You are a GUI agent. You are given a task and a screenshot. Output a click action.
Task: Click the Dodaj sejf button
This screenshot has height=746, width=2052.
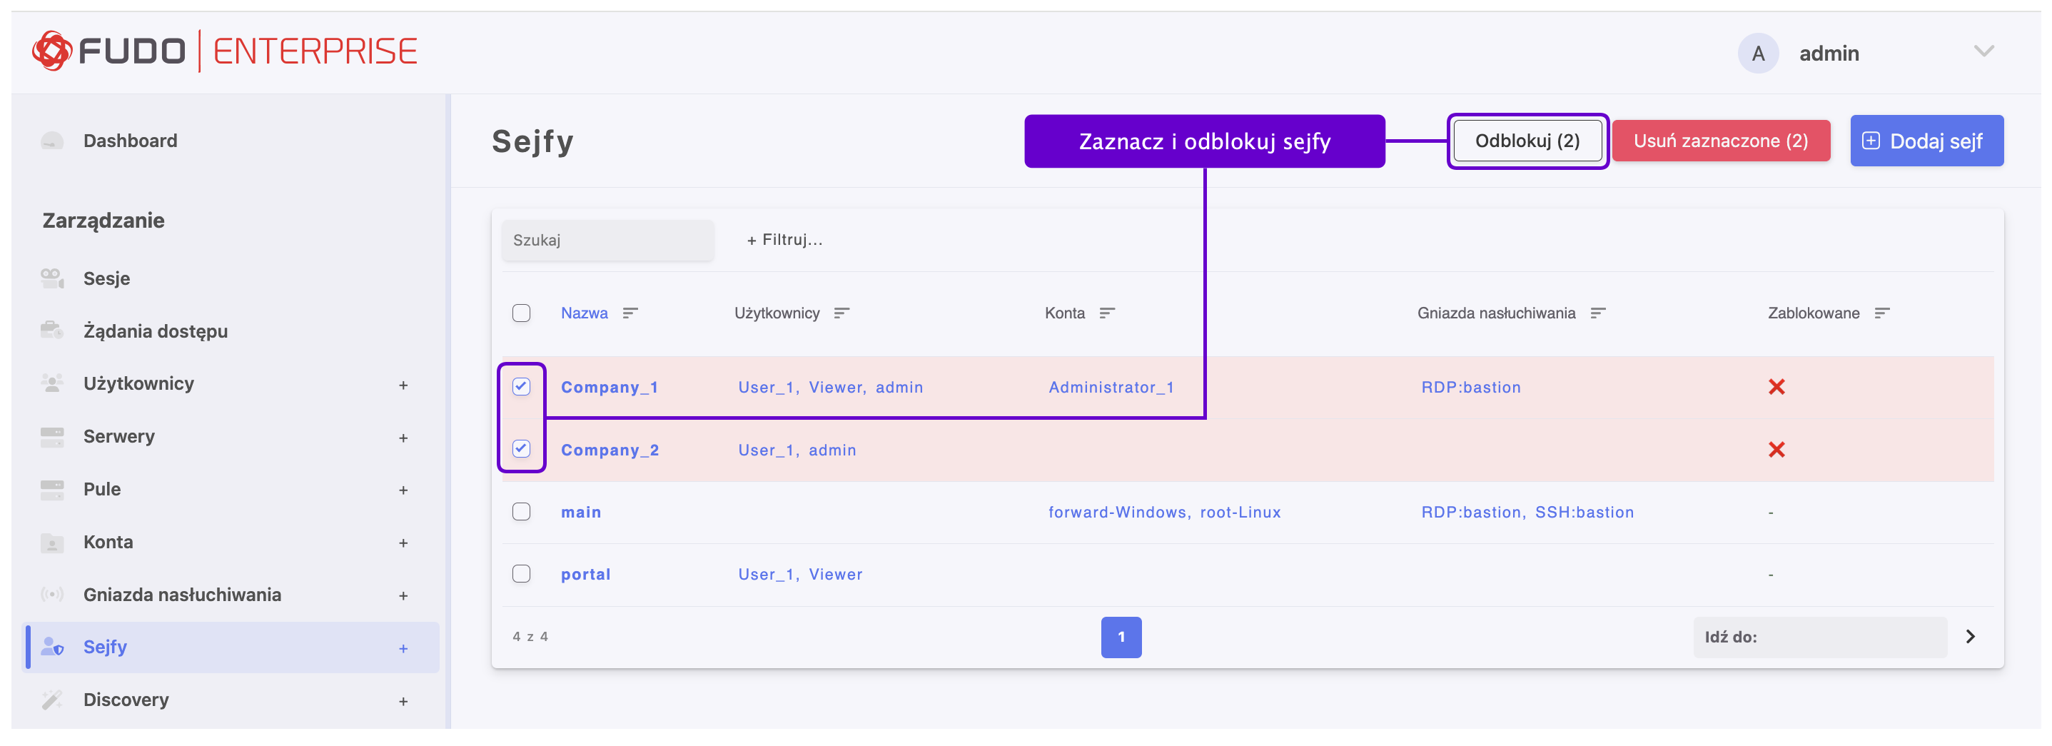click(1926, 141)
